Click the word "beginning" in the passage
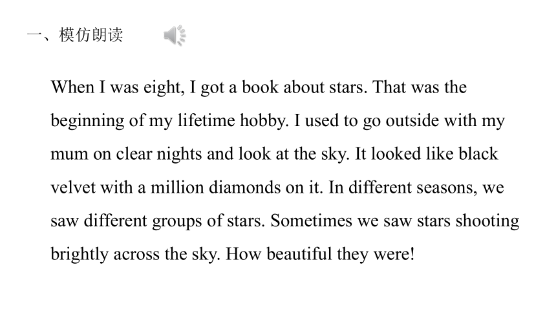The height and width of the screenshot is (313, 556). [x=87, y=121]
